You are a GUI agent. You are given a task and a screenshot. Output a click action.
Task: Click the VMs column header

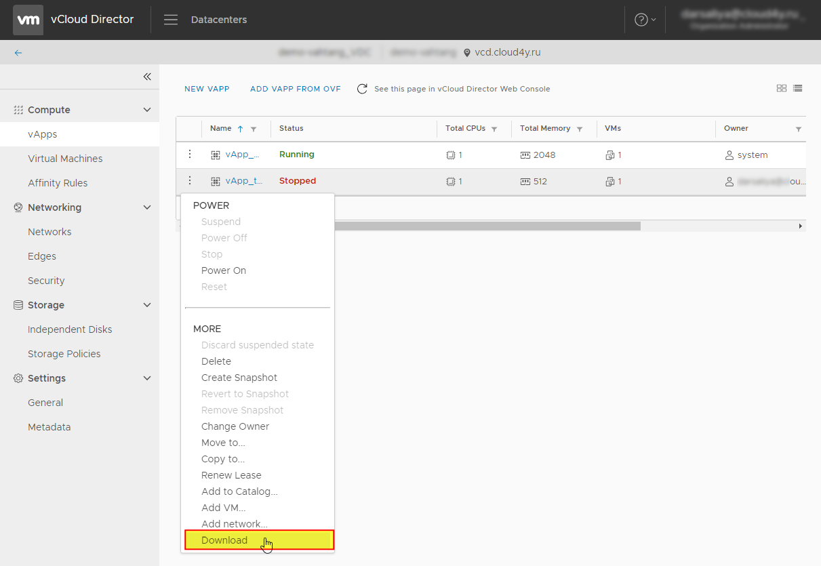(x=613, y=128)
